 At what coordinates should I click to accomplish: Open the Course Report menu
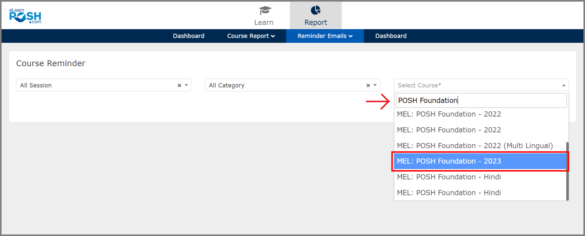pos(251,36)
